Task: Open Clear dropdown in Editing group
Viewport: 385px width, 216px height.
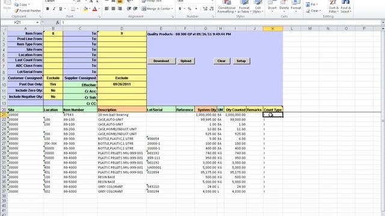Action: point(313,11)
